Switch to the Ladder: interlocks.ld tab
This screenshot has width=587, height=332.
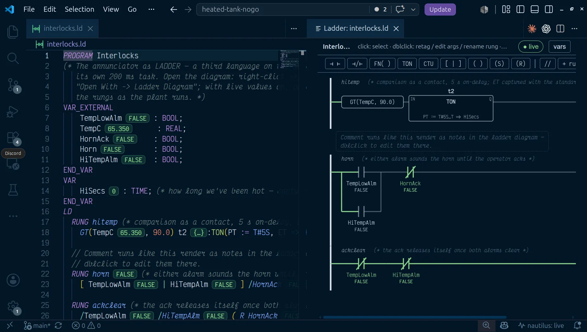pos(356,29)
